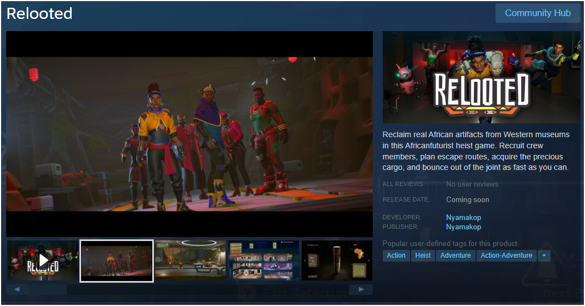Click the 'No user reviews' text
Viewport: 585px width, 306px height.
[472, 184]
